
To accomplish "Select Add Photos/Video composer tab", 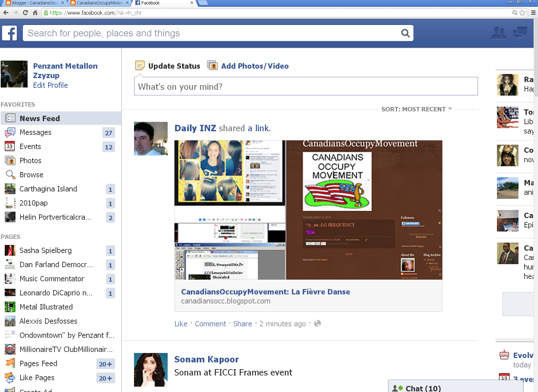I will (248, 66).
